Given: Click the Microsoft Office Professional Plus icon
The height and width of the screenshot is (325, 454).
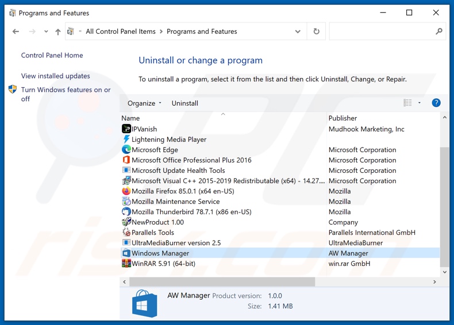Looking at the screenshot, I should click(x=126, y=160).
